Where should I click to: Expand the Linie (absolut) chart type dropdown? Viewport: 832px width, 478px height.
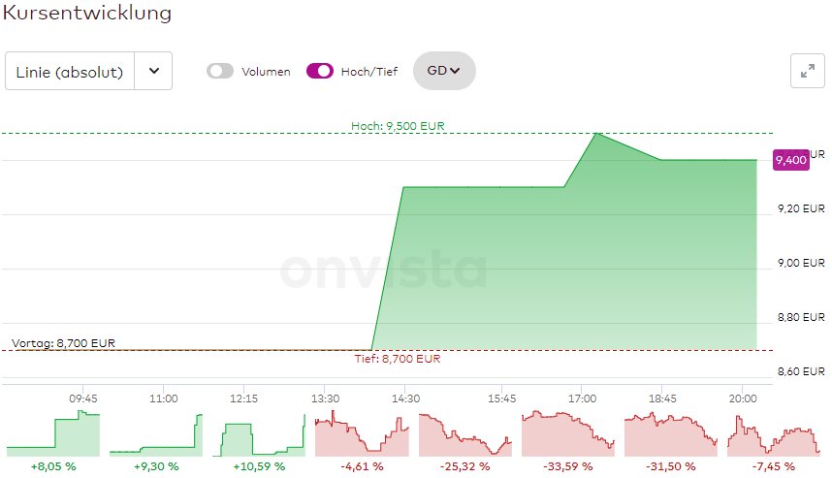point(70,71)
